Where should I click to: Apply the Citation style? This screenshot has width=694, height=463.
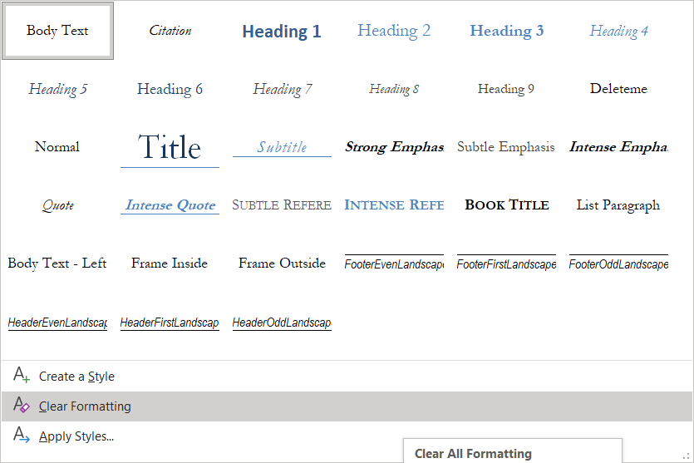coord(170,31)
